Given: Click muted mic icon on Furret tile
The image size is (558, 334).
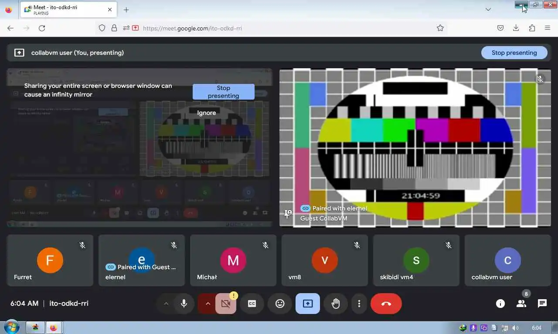Looking at the screenshot, I should coord(82,246).
